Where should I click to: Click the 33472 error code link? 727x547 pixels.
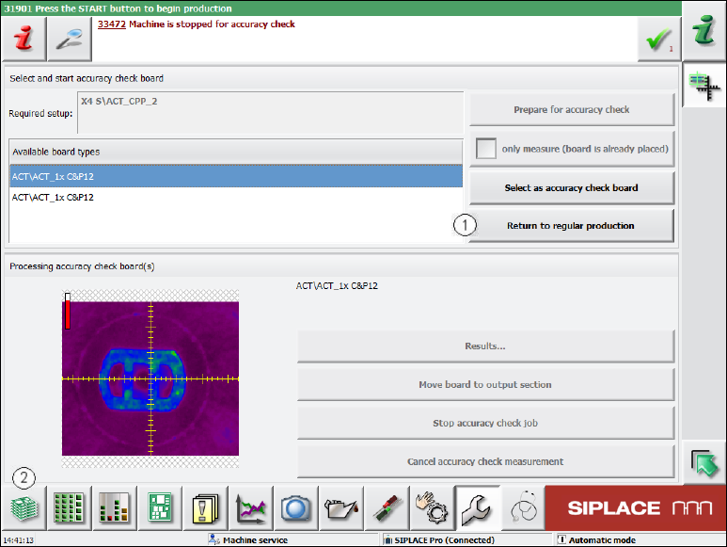coord(111,24)
